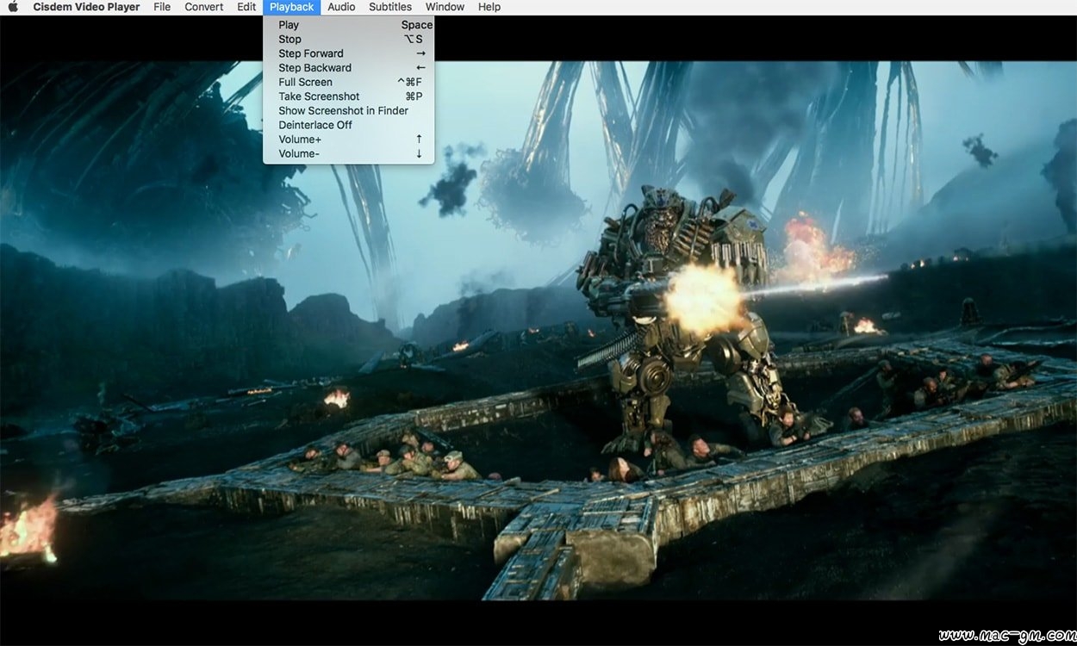Select Step Backward menu entry
The image size is (1077, 646).
pyautogui.click(x=349, y=68)
